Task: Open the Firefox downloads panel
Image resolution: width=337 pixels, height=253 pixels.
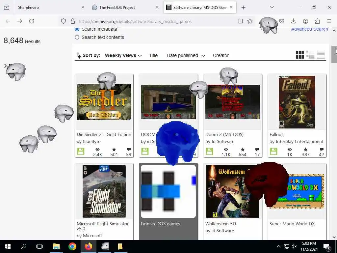Action: (293, 21)
